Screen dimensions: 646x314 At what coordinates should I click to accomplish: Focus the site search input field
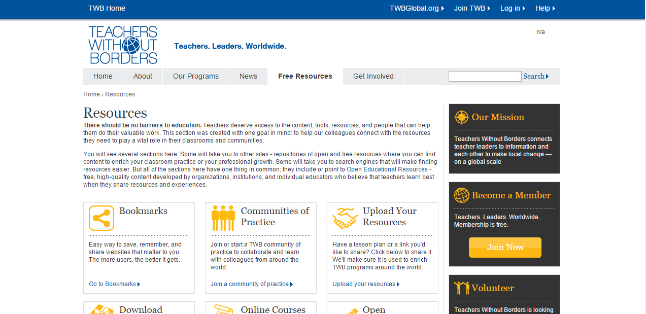[485, 76]
